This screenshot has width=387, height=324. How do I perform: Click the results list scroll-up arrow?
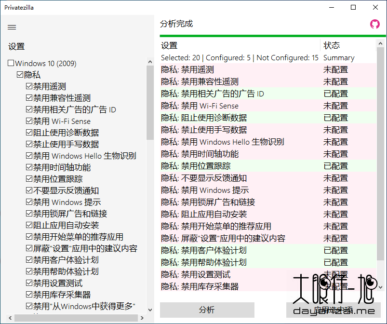(x=380, y=44)
